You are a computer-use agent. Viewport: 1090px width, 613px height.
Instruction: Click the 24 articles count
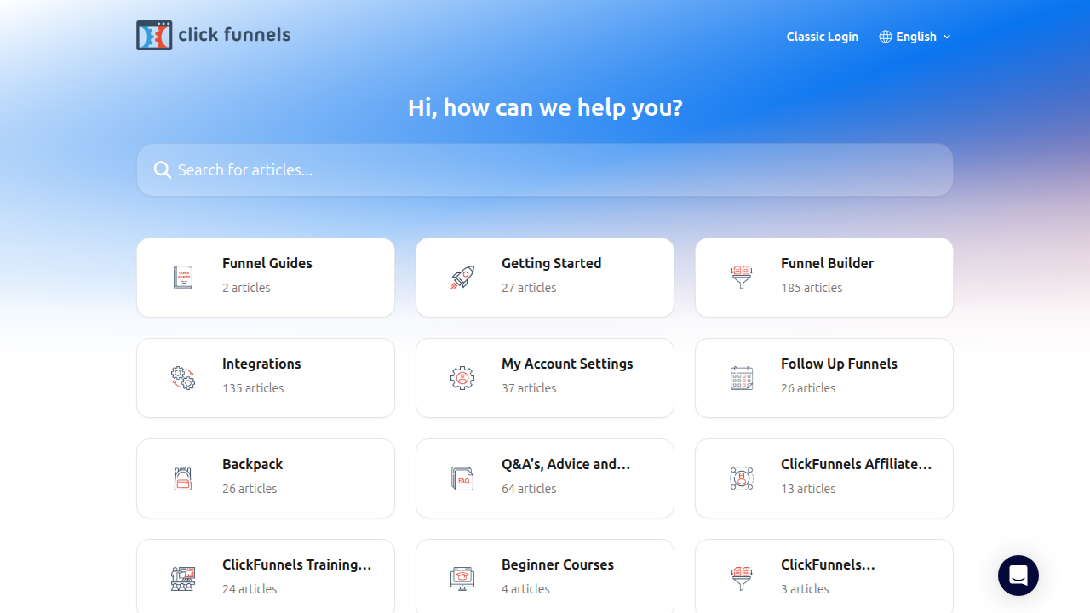point(250,589)
